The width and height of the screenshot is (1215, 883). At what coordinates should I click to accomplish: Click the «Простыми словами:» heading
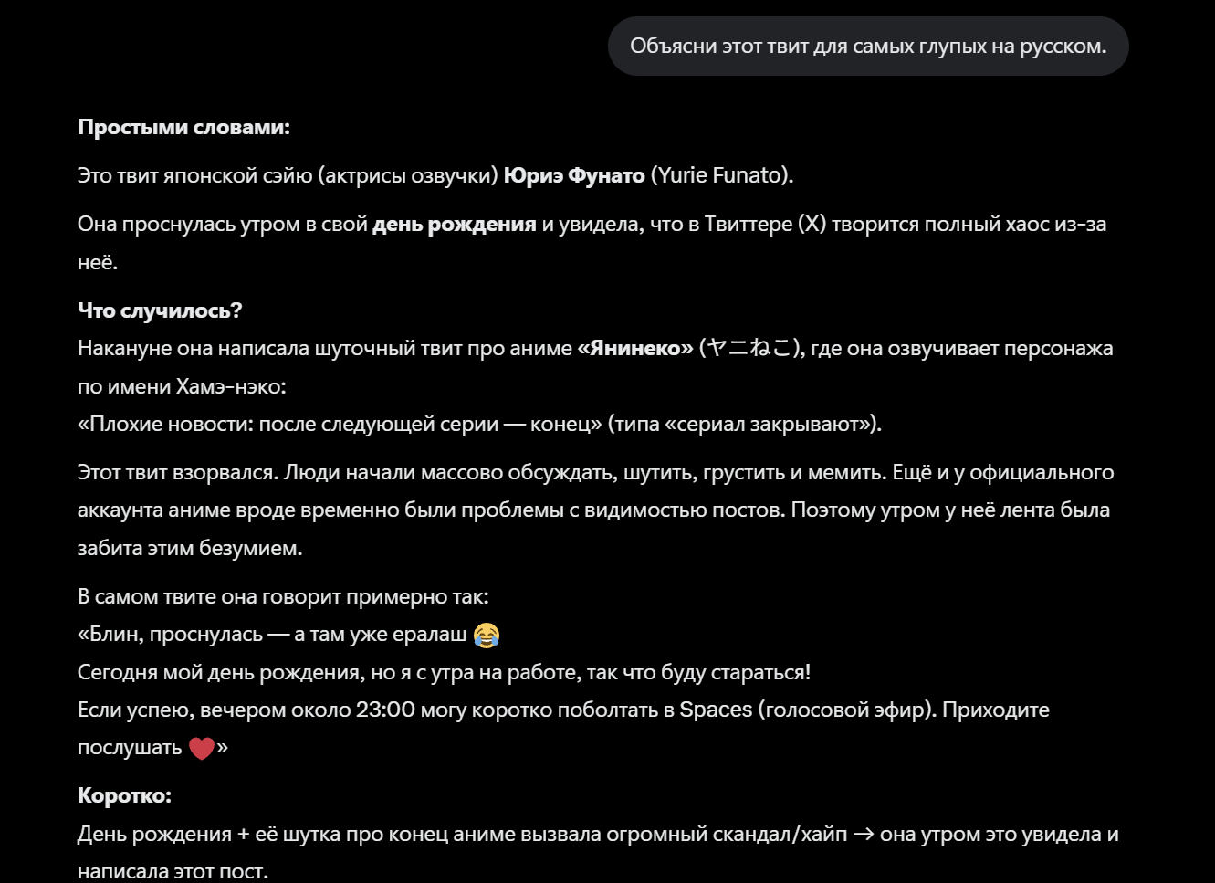pos(183,127)
